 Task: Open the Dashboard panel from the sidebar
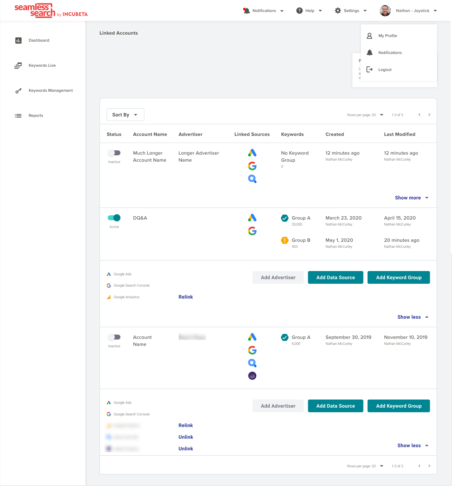pos(39,40)
